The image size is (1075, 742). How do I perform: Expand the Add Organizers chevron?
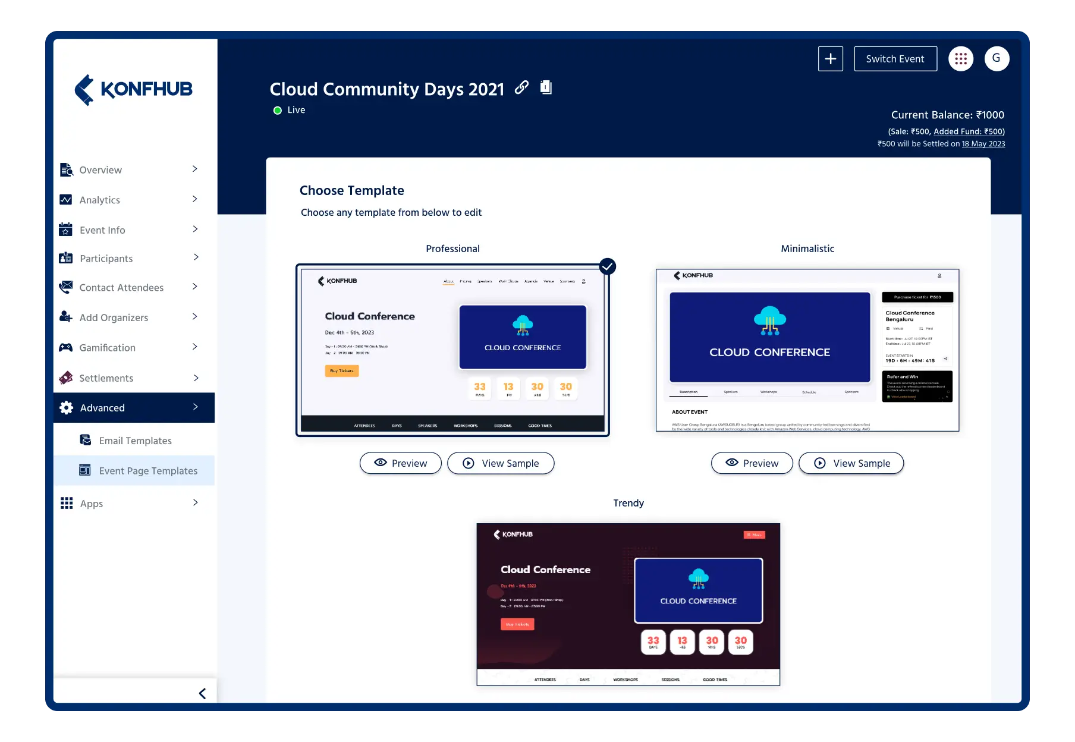pyautogui.click(x=195, y=316)
